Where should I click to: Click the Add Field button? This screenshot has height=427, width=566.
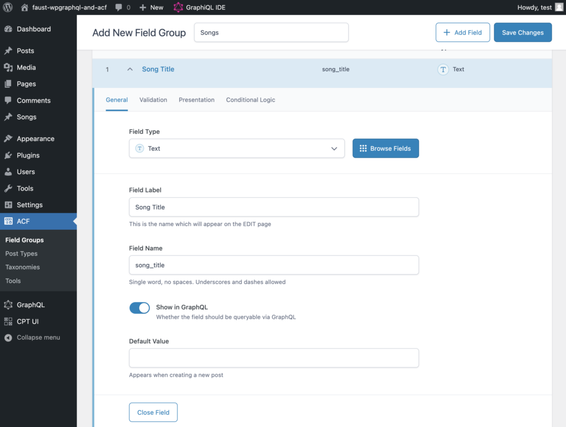tap(462, 33)
